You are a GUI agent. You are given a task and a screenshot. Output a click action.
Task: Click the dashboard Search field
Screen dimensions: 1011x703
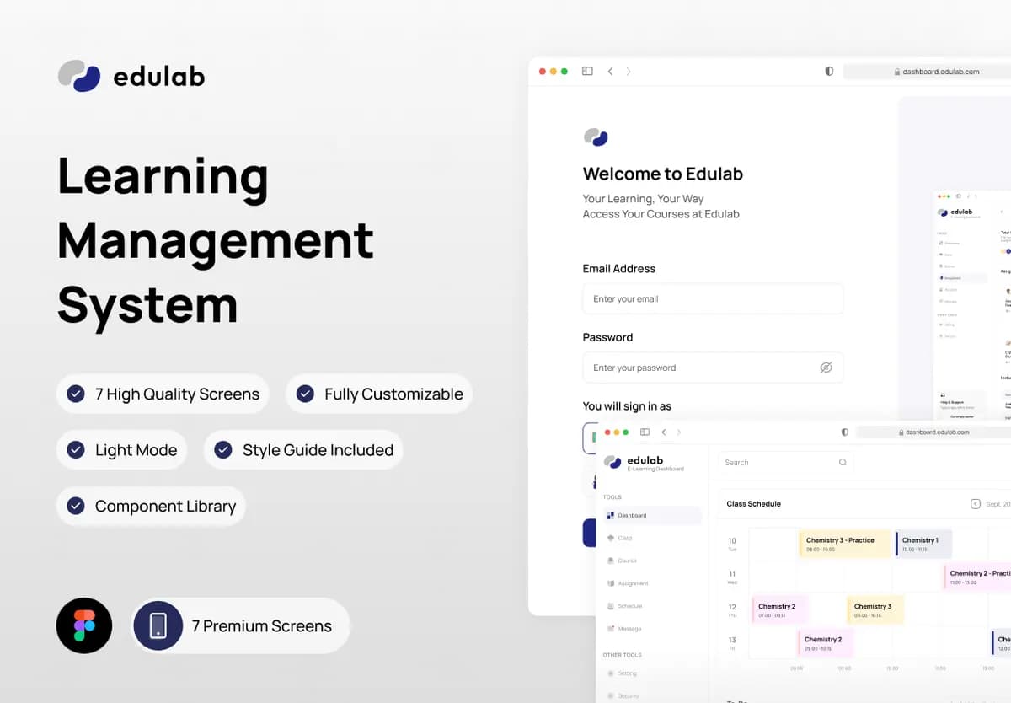[x=785, y=463]
